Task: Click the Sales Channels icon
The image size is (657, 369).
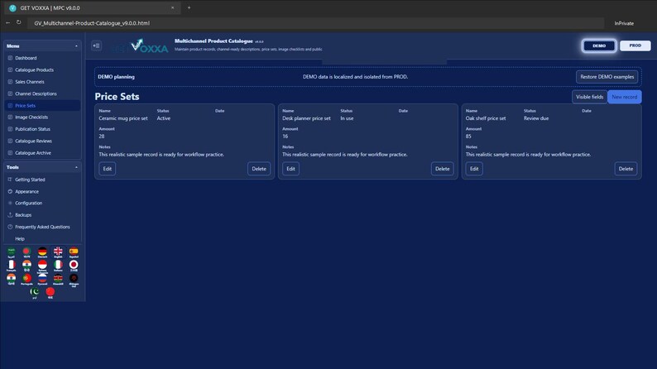Action: point(10,82)
